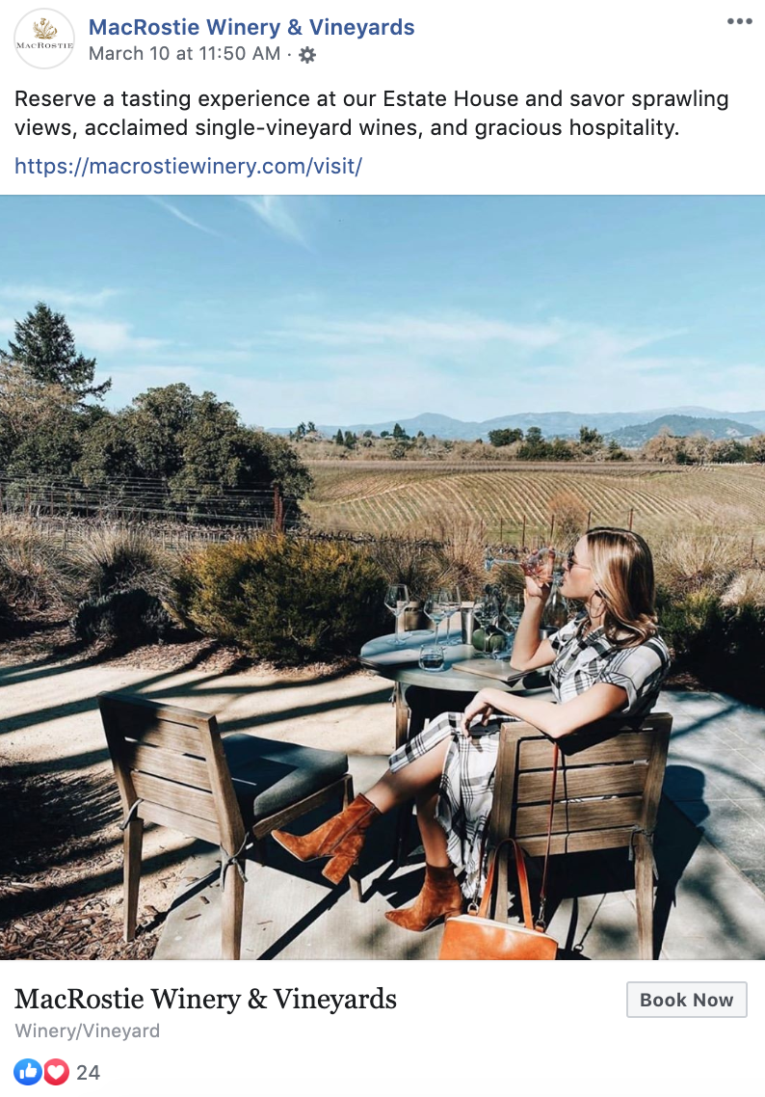Visit the macrostiewinery.com/visit link
Image resolution: width=765 pixels, height=1097 pixels.
pos(188,166)
